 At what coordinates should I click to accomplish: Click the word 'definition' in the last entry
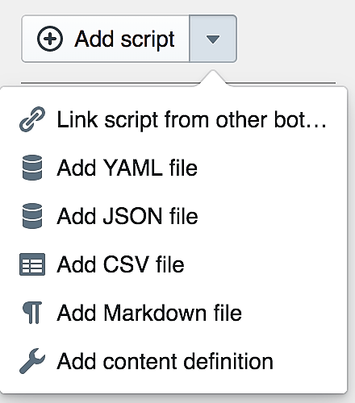228,361
